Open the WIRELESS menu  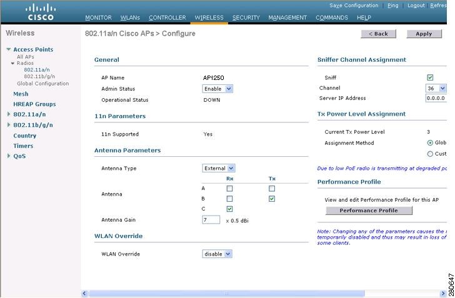(209, 17)
